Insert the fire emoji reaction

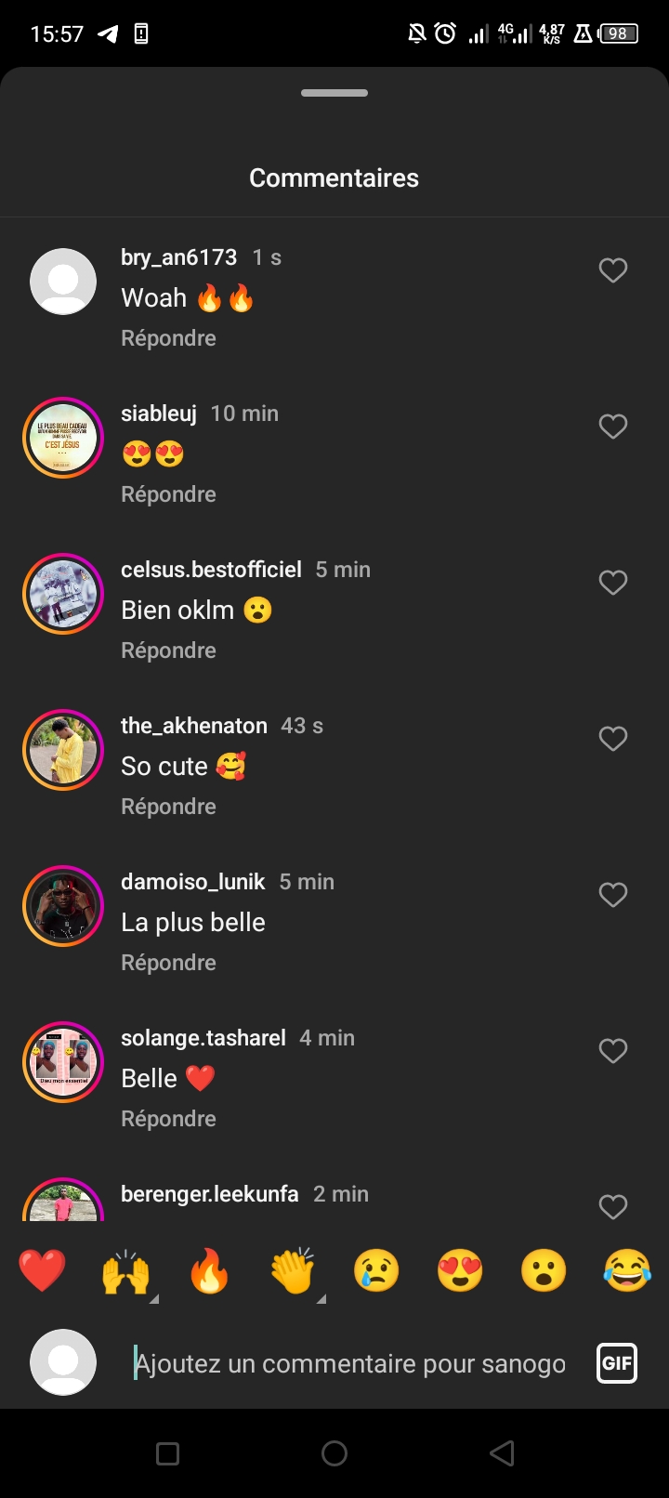tap(209, 1271)
